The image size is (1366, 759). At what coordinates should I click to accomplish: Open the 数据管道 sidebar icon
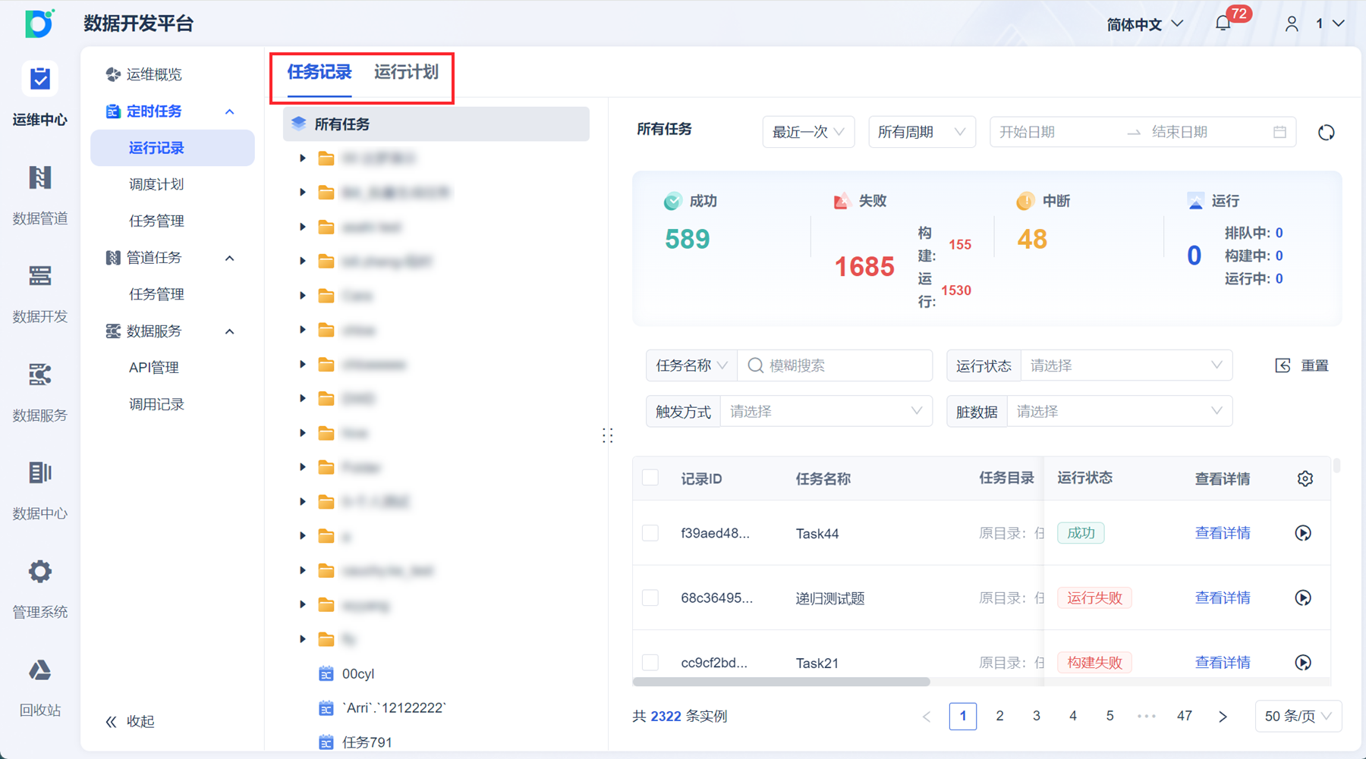39,178
